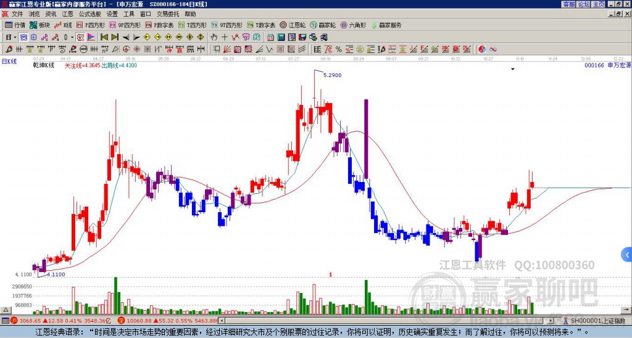Viewport: 632px width, 338px height.
Task: Click the calendar 21 icon
Action: coord(270,38)
